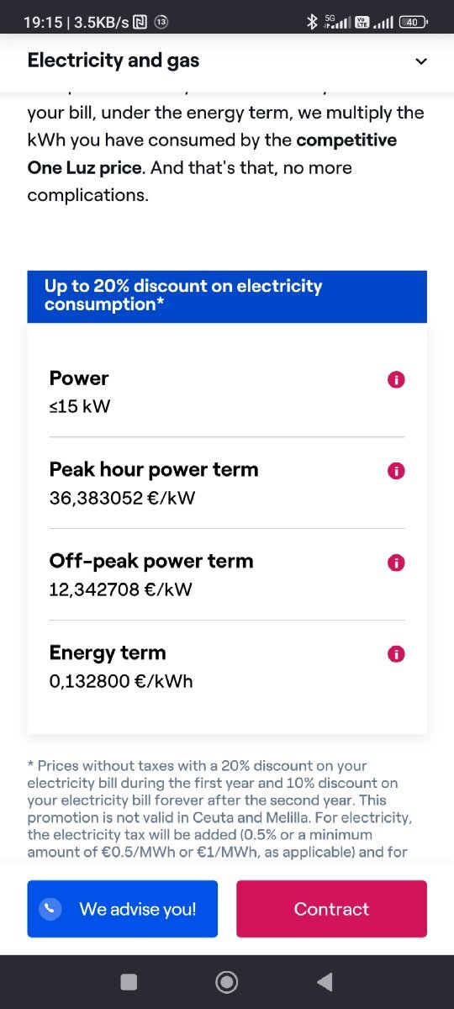Open info icon next to Power
This screenshot has height=1009, width=454.
tap(396, 379)
